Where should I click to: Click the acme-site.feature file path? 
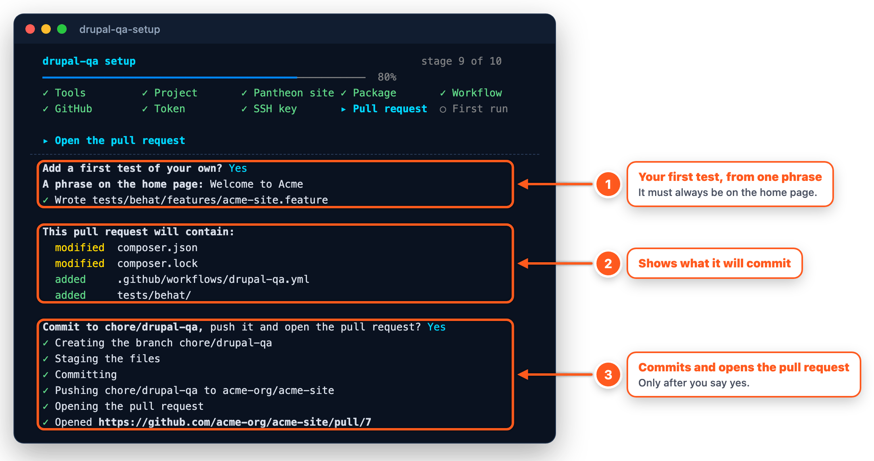click(x=210, y=200)
